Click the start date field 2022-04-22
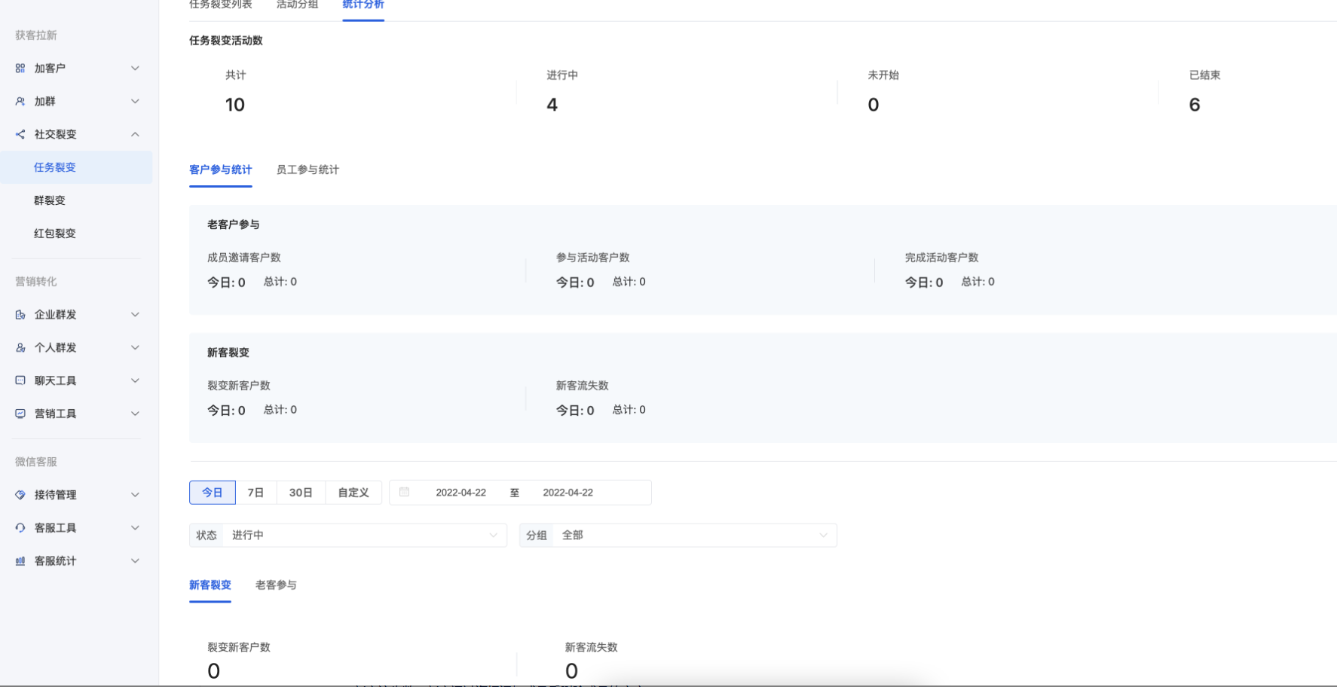The image size is (1337, 687). click(461, 493)
